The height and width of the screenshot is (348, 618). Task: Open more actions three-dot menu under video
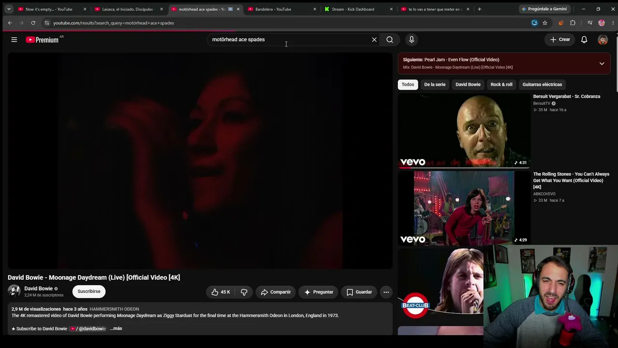[386, 292]
